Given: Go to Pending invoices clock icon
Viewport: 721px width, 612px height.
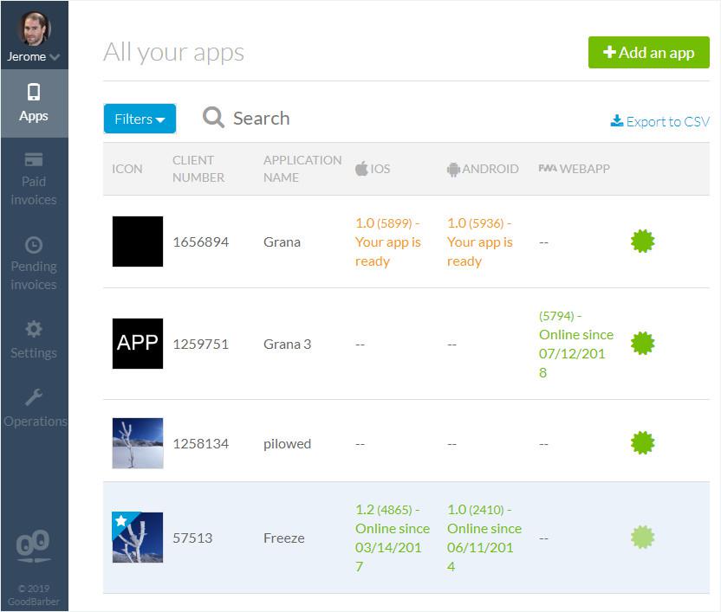Looking at the screenshot, I should coord(34,245).
